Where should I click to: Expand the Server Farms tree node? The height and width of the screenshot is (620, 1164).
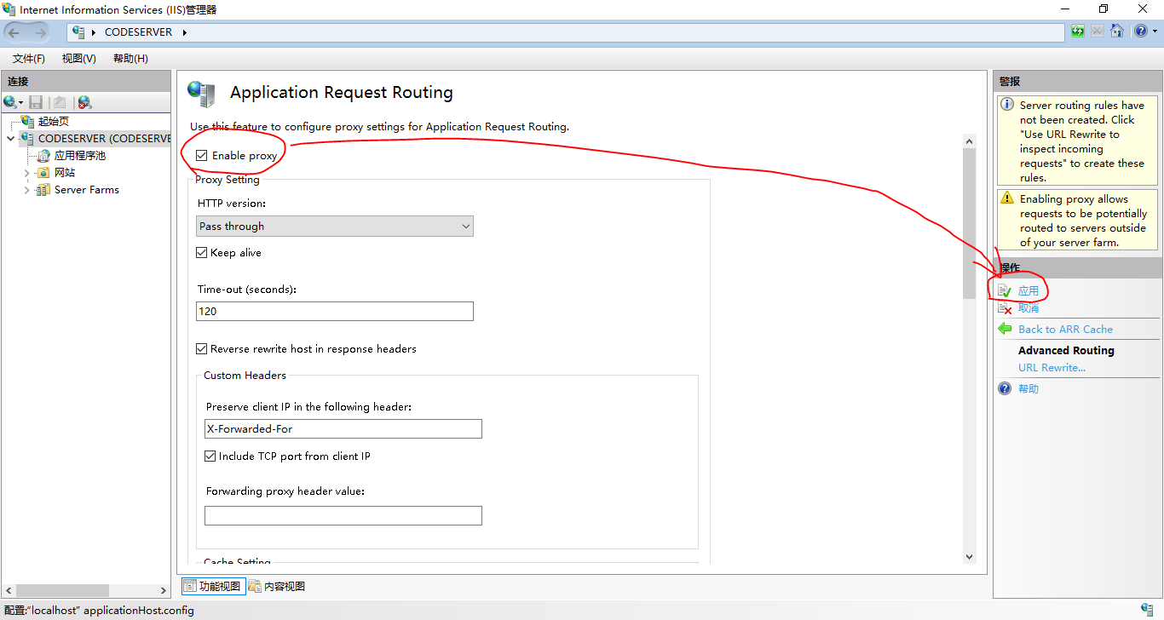pos(27,190)
